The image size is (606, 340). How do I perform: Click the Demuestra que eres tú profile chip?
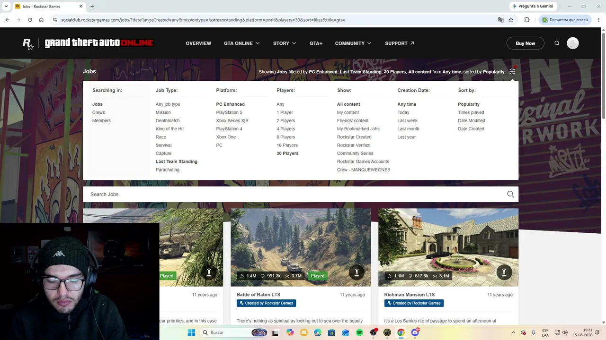565,20
